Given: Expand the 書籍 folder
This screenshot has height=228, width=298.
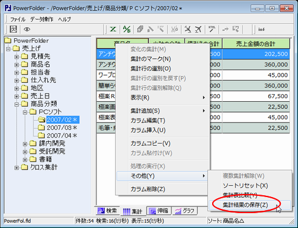Looking at the screenshot, I should pos(25,160).
